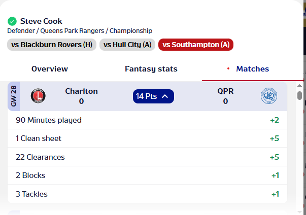Click the QPR club crest
This screenshot has width=306, height=215.
(268, 96)
